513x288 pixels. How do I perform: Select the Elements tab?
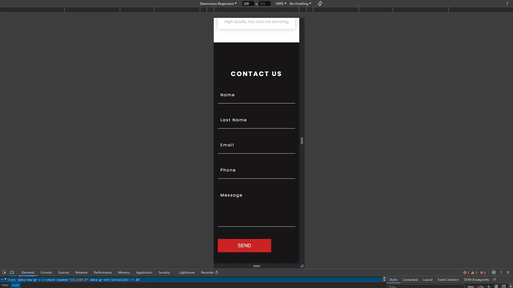[x=28, y=272]
